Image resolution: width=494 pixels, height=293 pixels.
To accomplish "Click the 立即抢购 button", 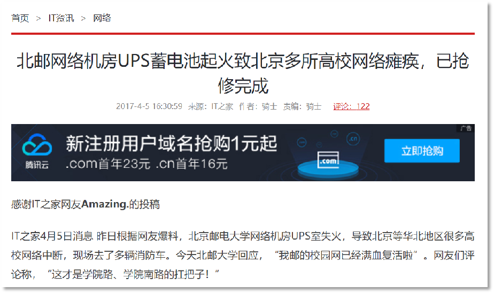I will coord(422,151).
